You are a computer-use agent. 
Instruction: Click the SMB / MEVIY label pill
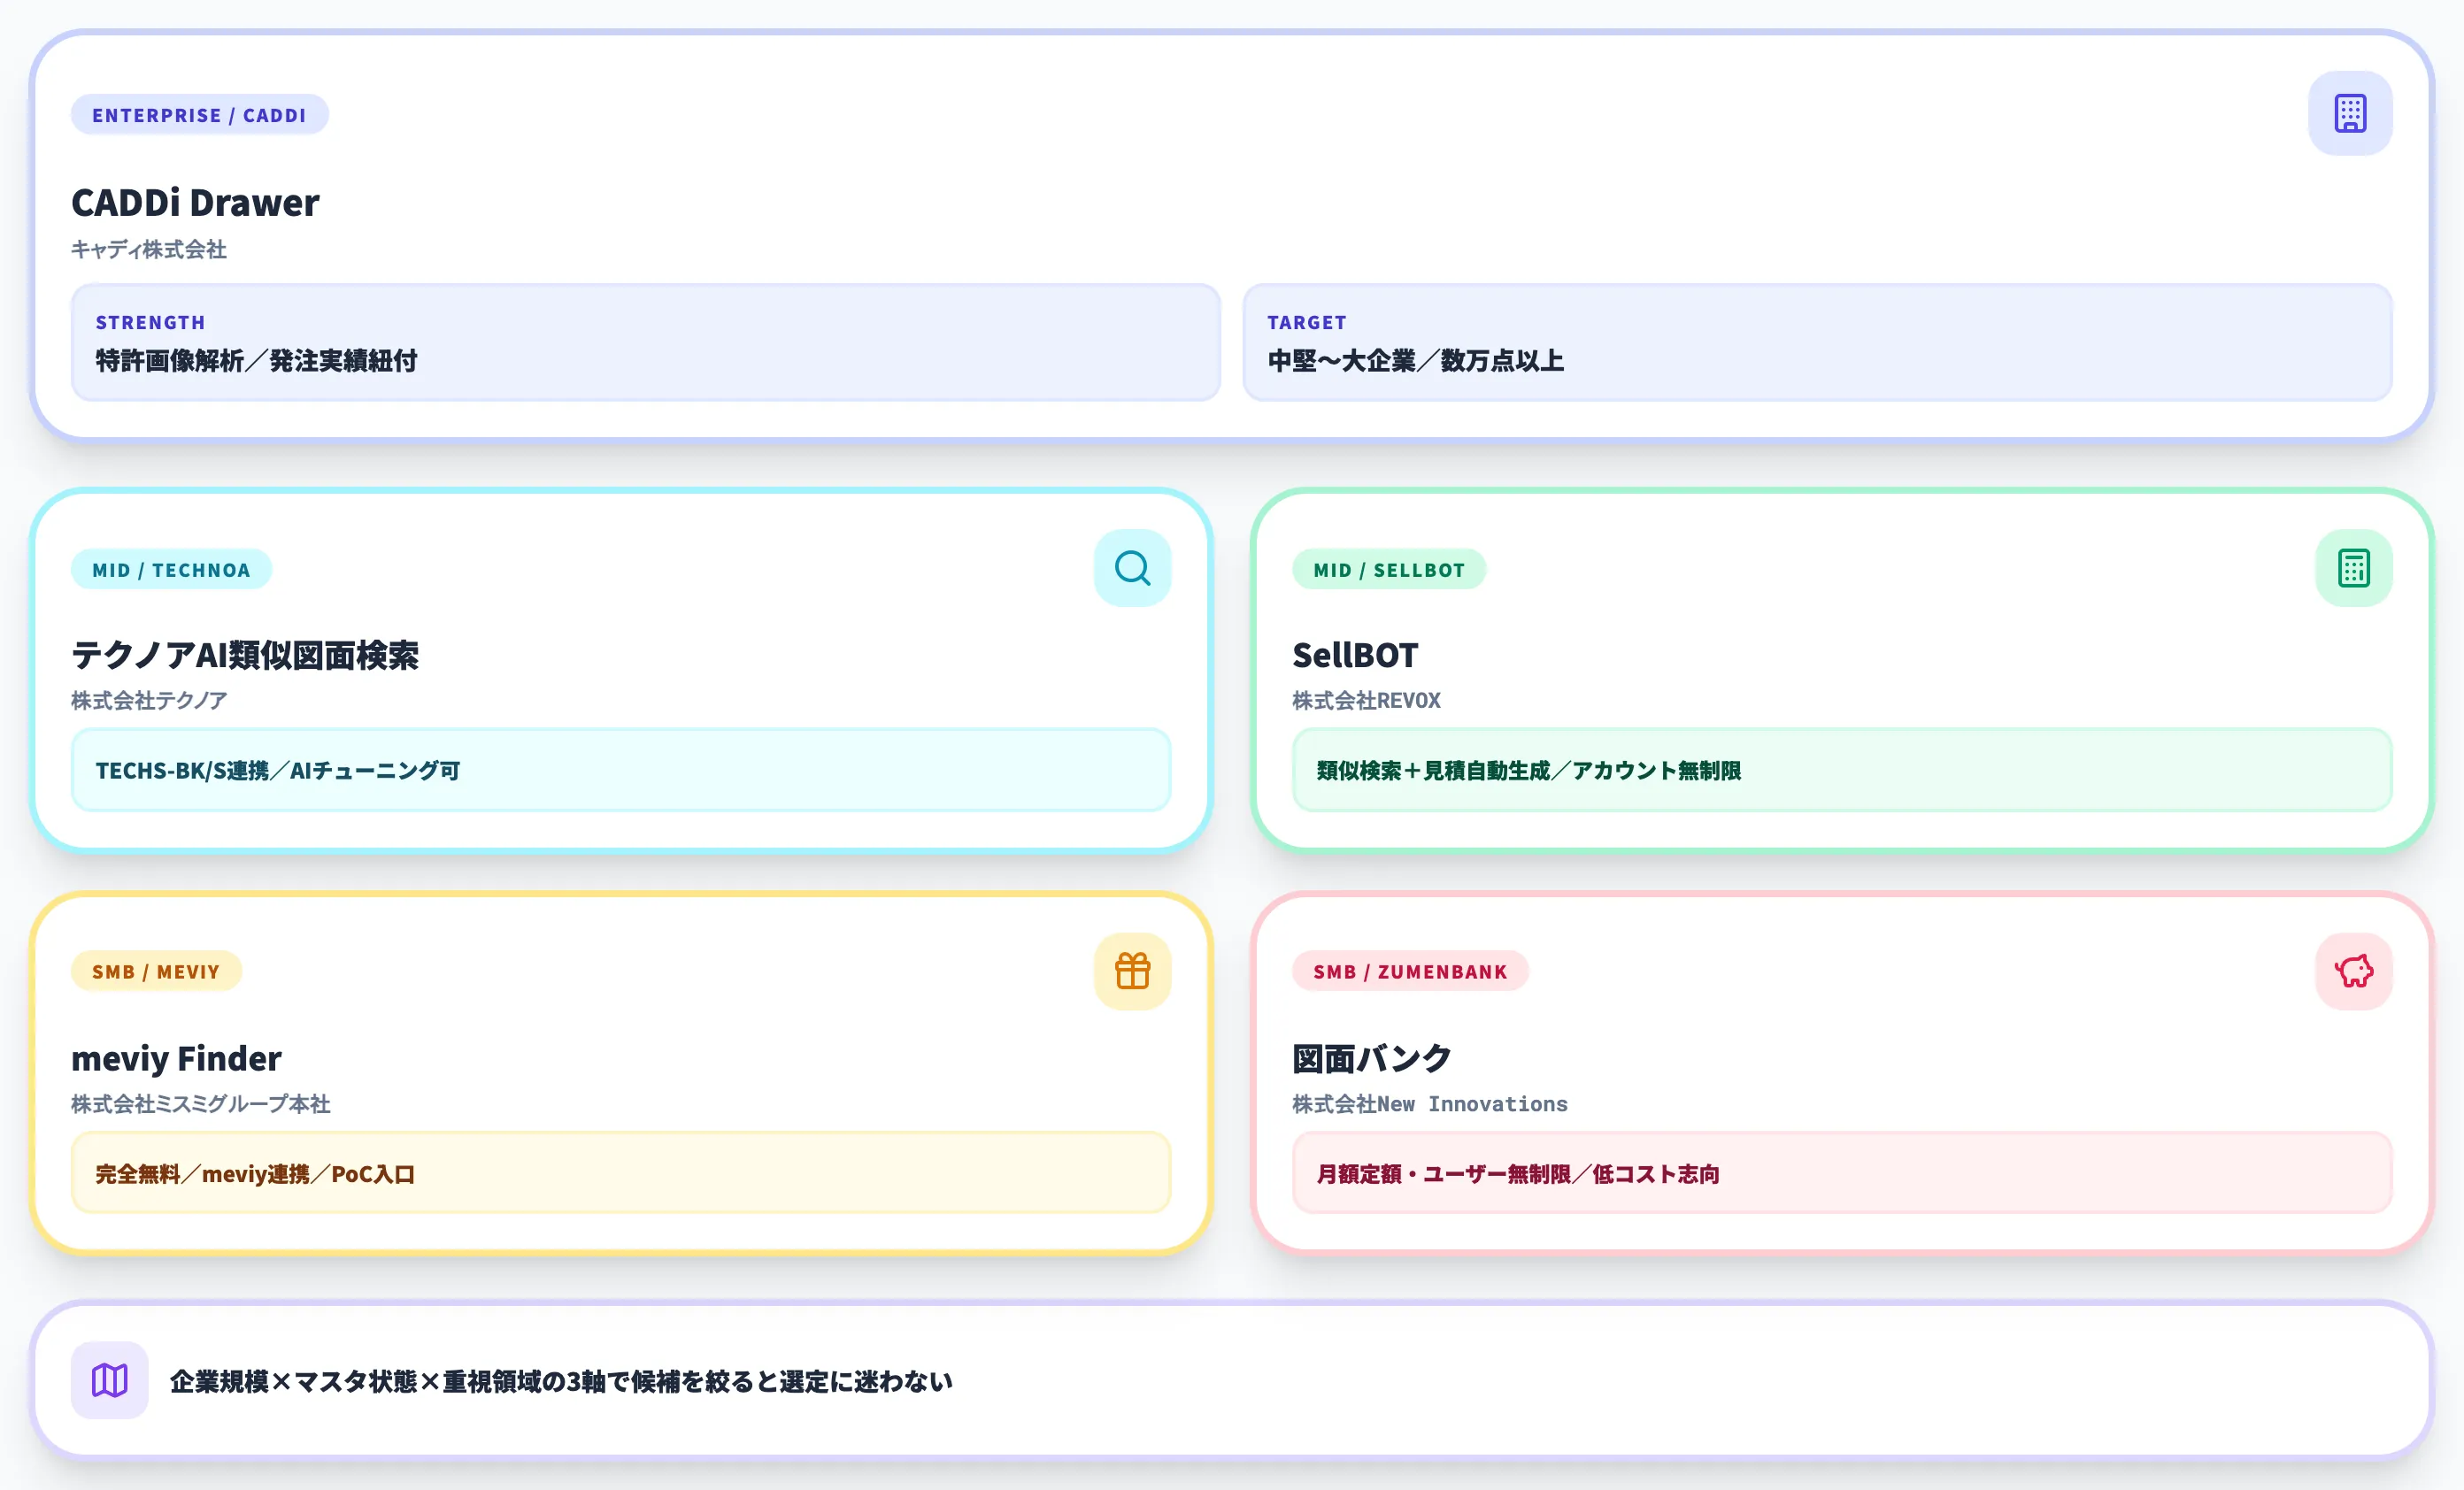(156, 972)
